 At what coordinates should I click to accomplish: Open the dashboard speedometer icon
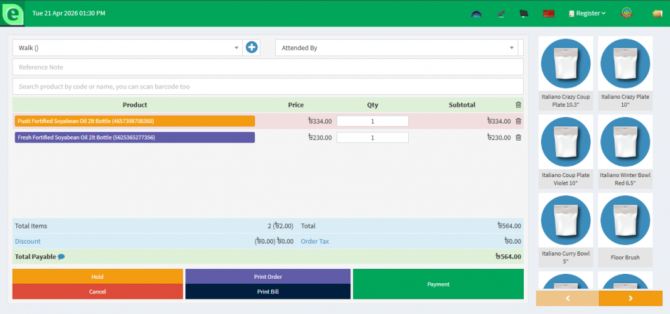pos(477,14)
